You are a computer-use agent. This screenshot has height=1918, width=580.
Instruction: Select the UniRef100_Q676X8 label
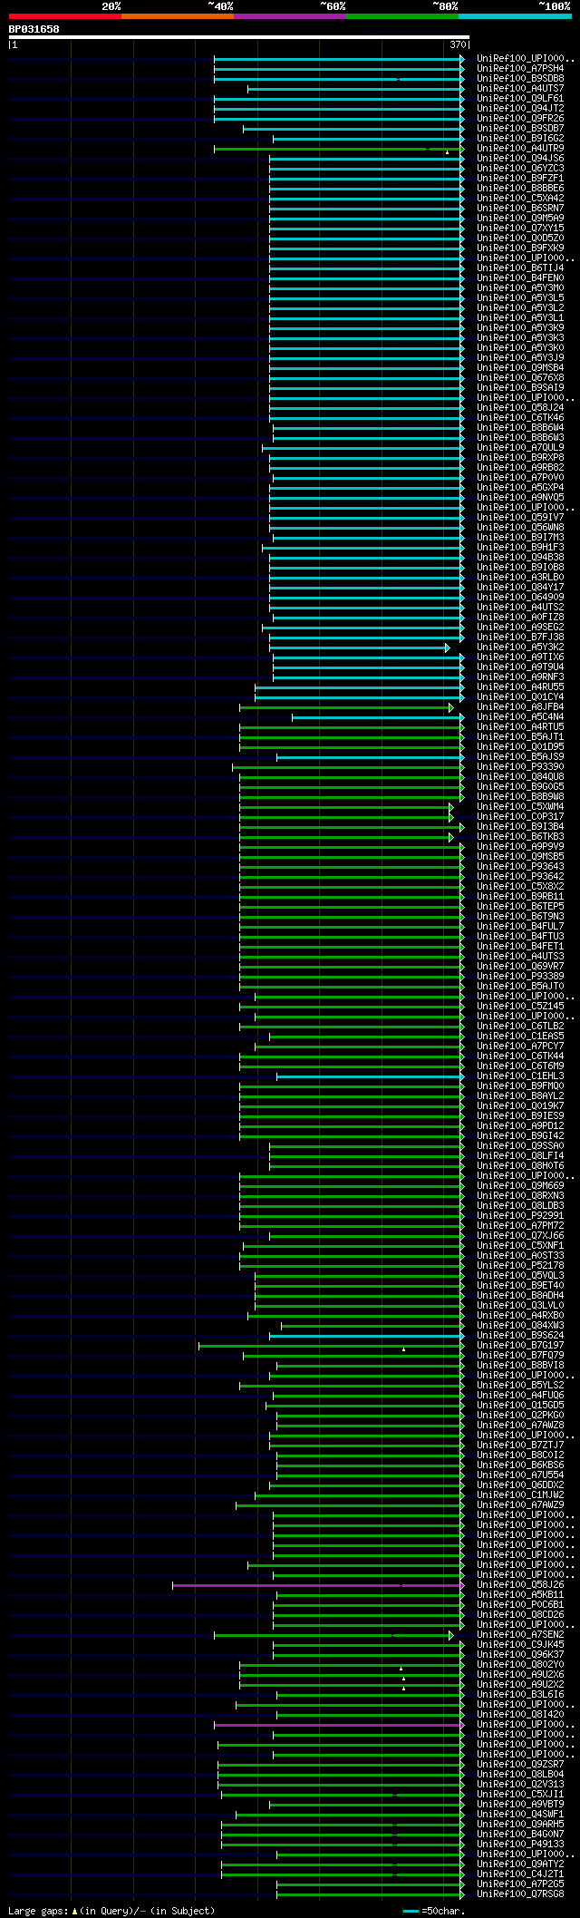tap(520, 377)
